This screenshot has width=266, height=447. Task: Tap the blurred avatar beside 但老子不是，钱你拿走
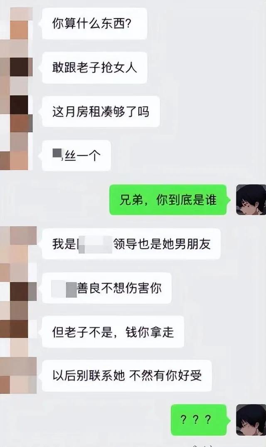pos(18,331)
